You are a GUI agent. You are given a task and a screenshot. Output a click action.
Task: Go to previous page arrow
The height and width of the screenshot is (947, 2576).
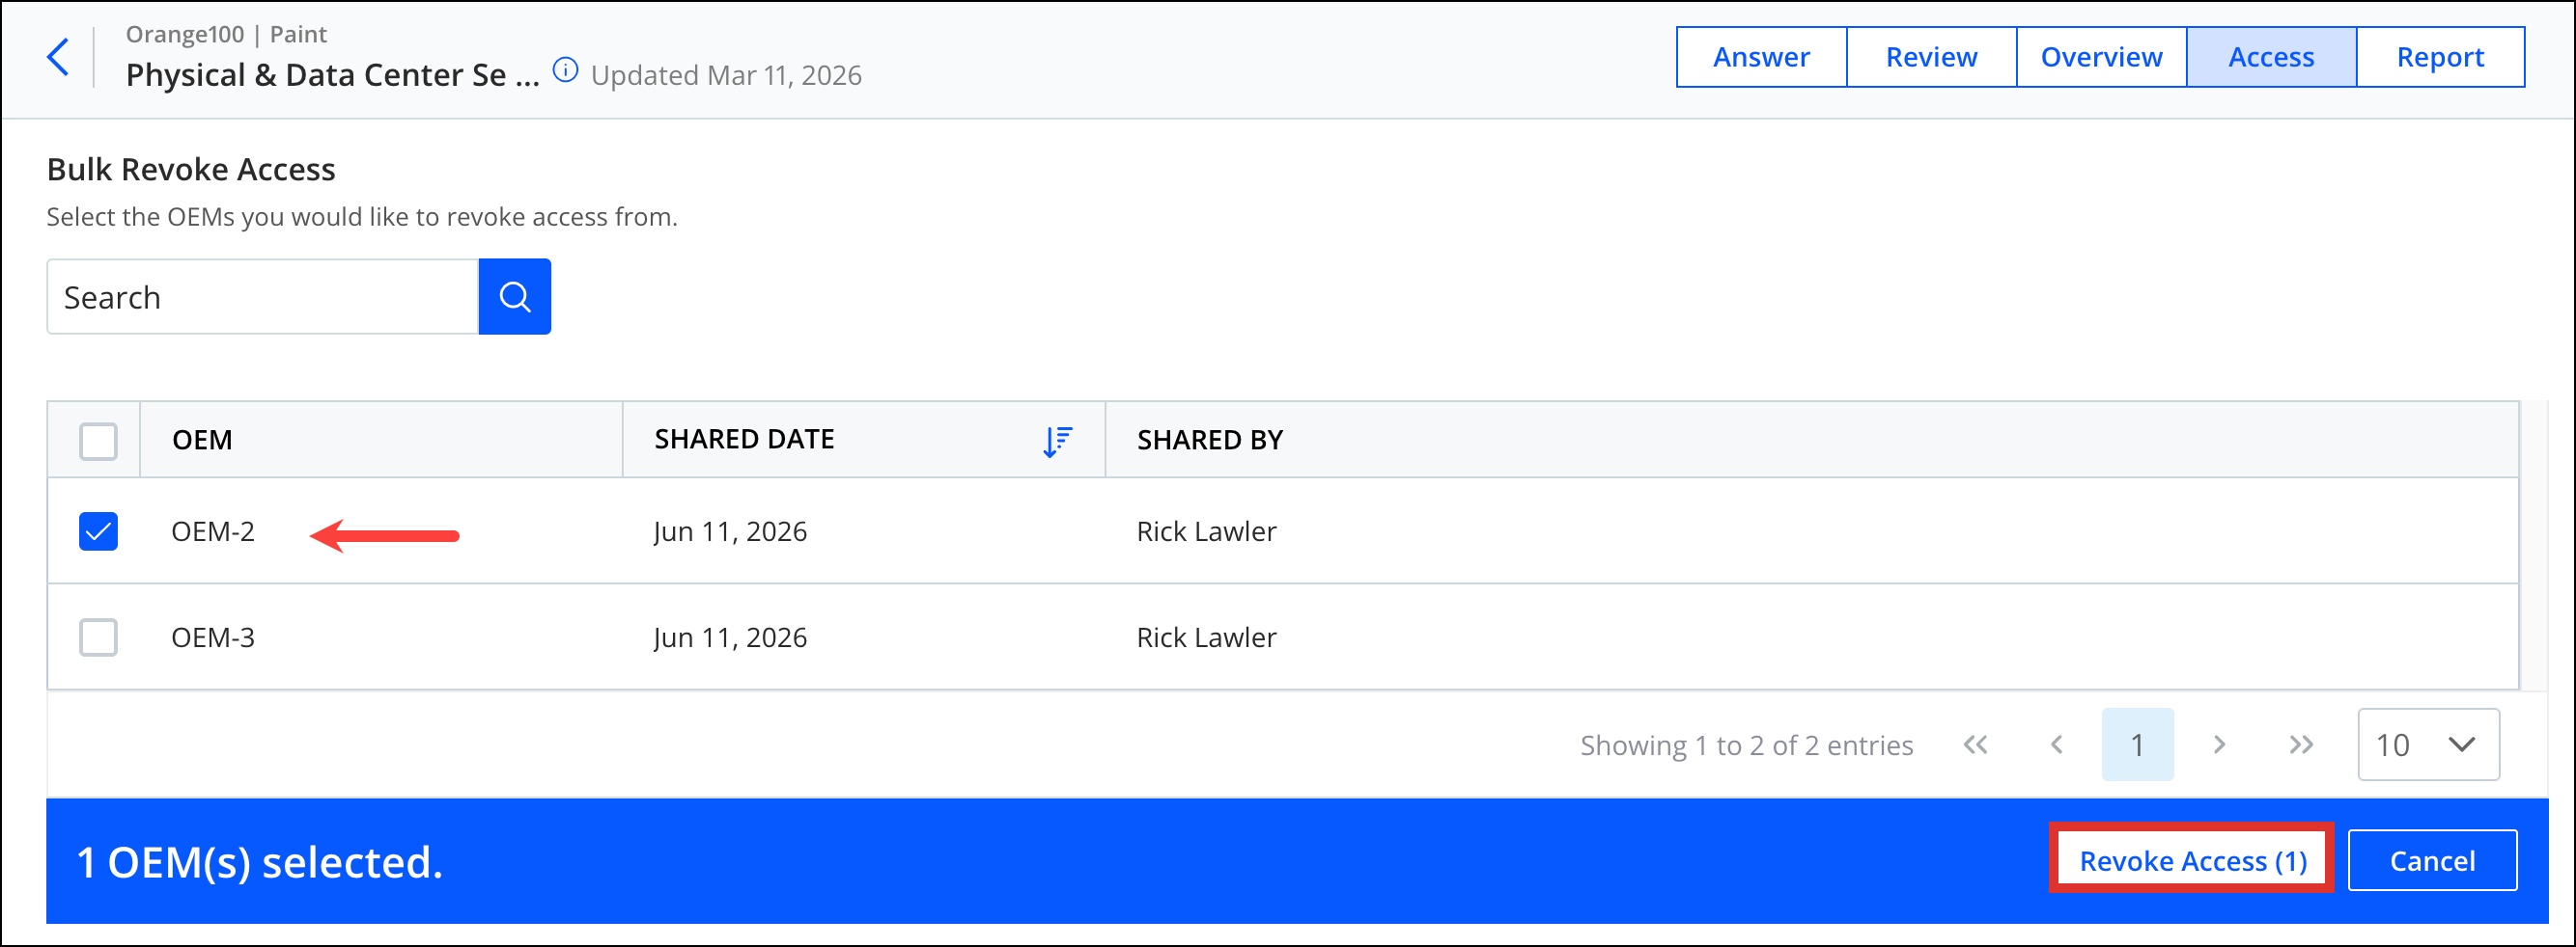(x=2056, y=744)
